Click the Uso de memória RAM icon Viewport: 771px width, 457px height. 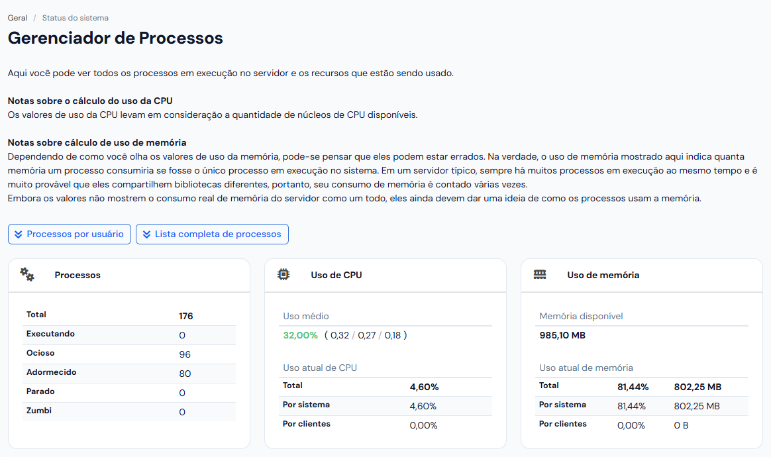point(540,274)
